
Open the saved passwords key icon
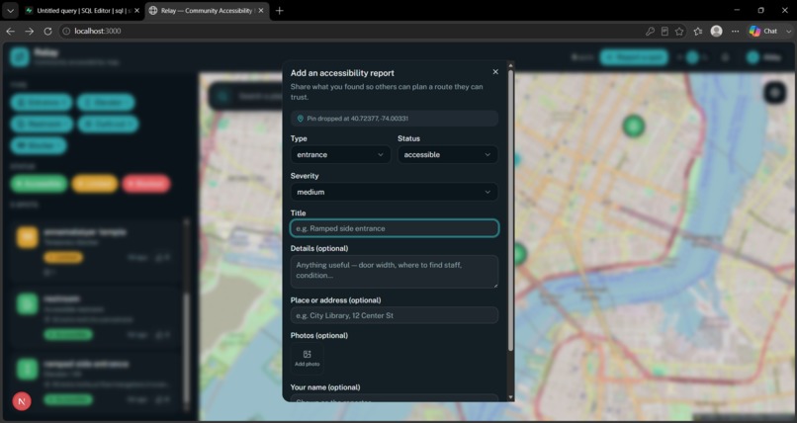point(650,32)
